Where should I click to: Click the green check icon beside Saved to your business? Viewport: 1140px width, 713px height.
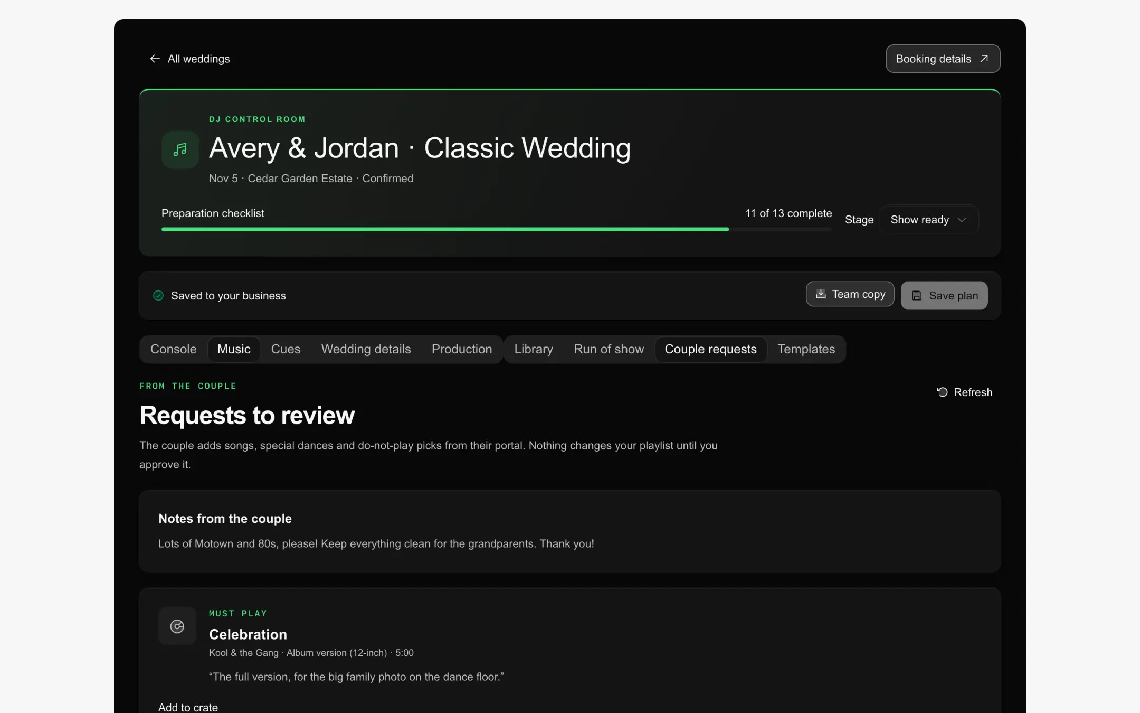tap(158, 295)
